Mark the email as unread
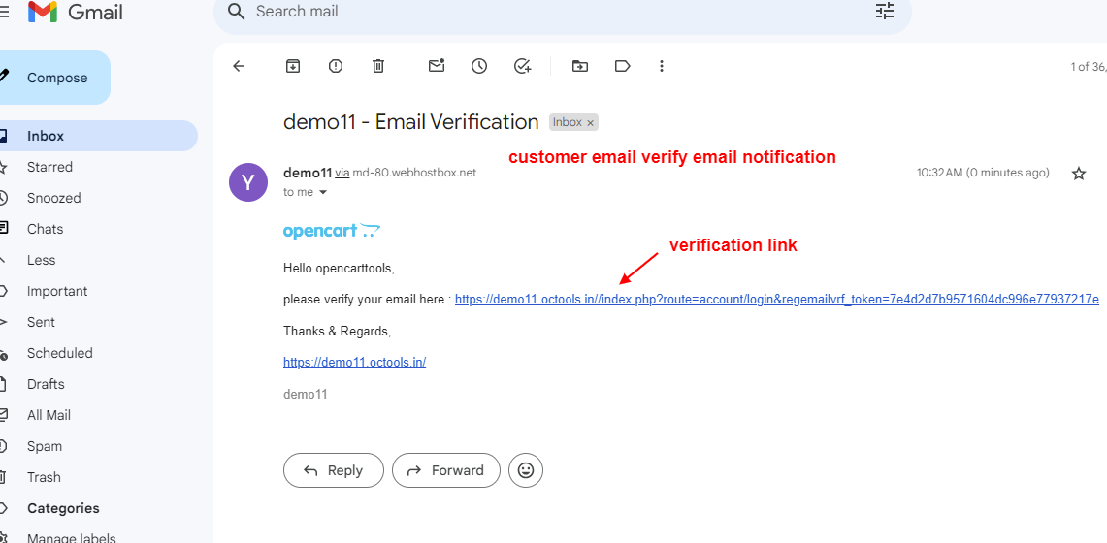The width and height of the screenshot is (1107, 543). point(437,66)
